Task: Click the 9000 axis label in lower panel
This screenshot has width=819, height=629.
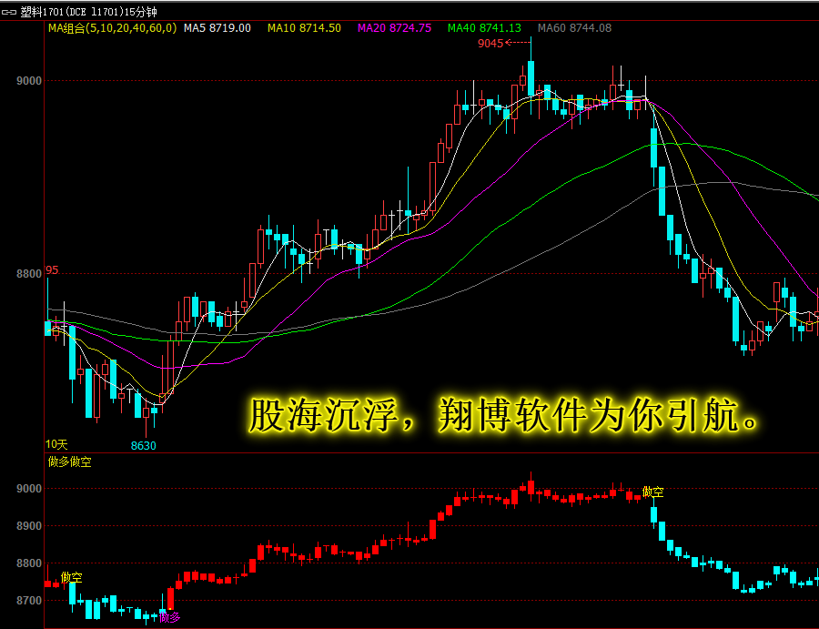Action: click(29, 489)
